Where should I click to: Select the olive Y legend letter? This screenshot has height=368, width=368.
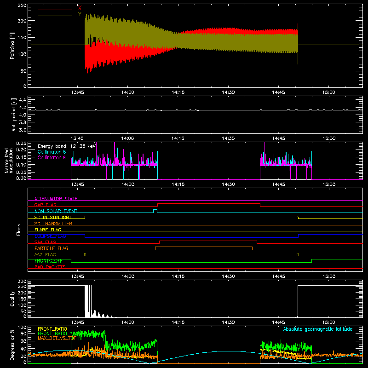click(x=80, y=14)
